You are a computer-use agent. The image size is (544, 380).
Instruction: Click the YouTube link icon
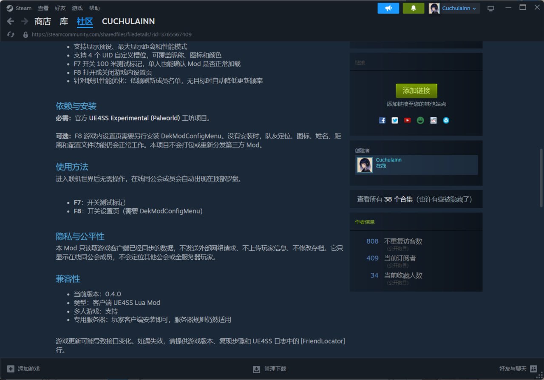pyautogui.click(x=408, y=120)
